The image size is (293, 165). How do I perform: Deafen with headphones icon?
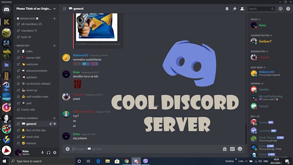click(49, 153)
